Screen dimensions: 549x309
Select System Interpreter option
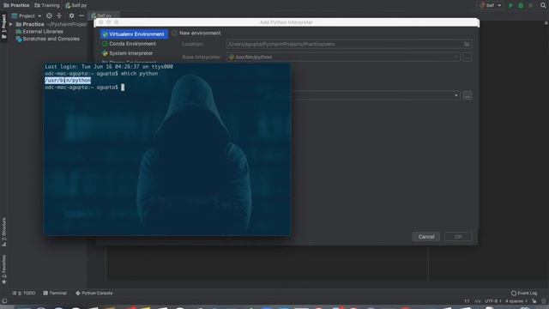coord(128,53)
